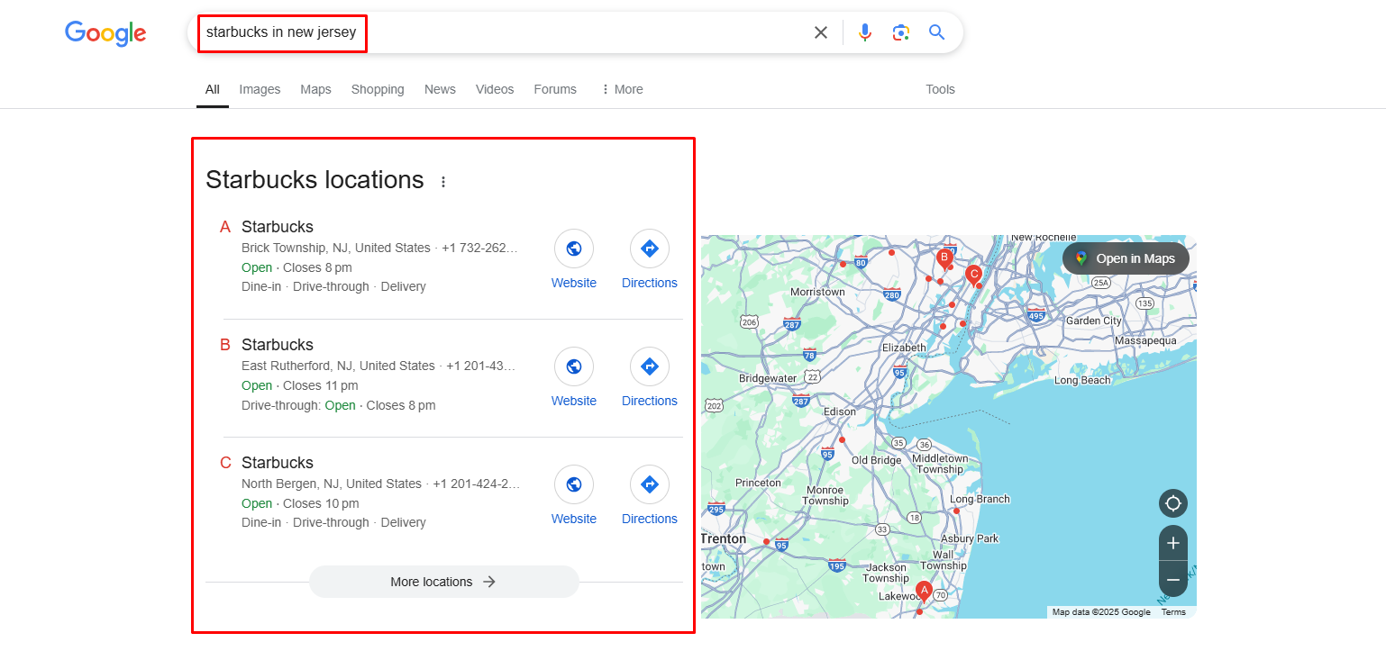Screen dimensions: 1386x651
Task: Get directions to East Rutherford Starbucks
Action: [x=650, y=377]
